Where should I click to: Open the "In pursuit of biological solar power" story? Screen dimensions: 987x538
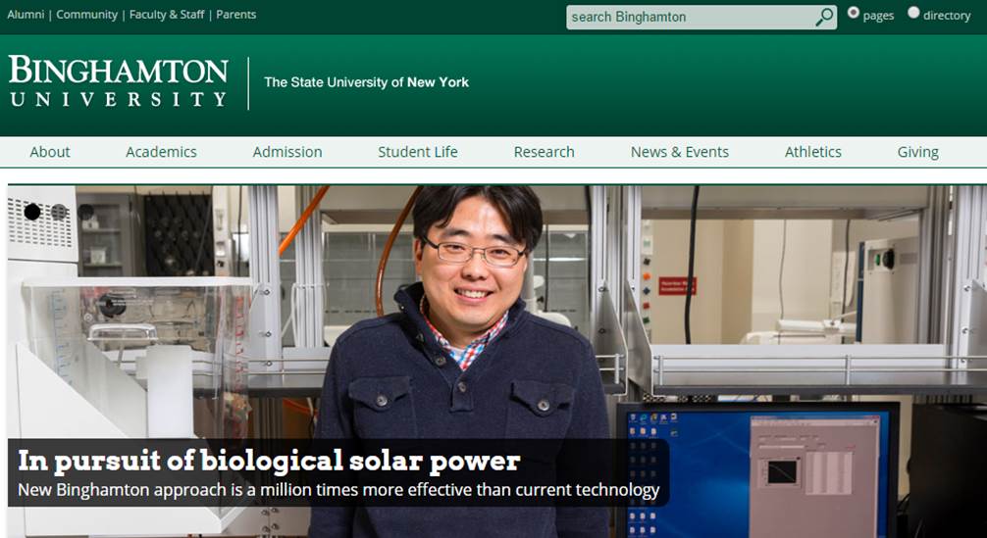[x=269, y=461]
